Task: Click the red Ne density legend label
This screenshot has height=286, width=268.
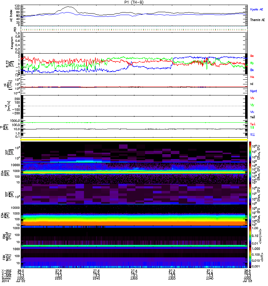Action: (x=252, y=77)
